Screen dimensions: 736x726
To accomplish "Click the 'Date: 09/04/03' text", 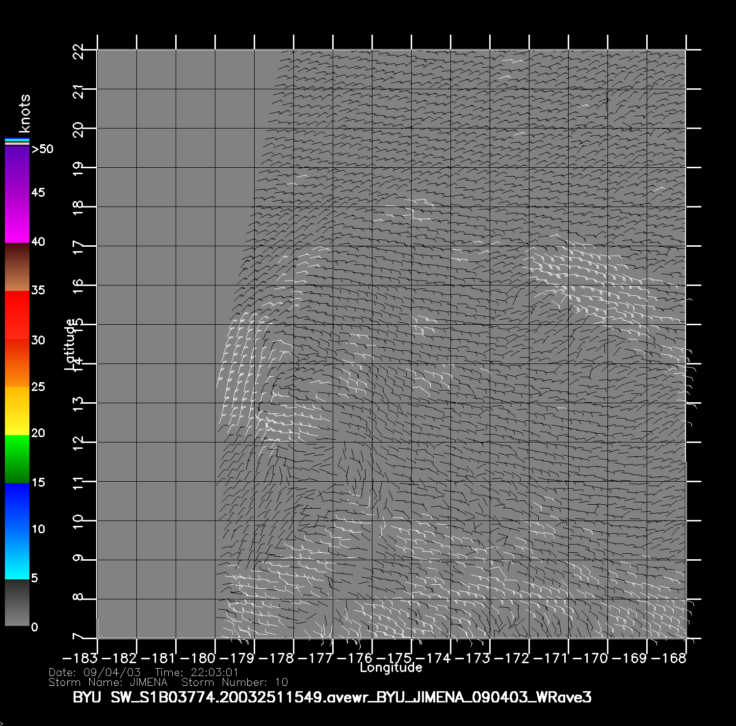I will (95, 673).
